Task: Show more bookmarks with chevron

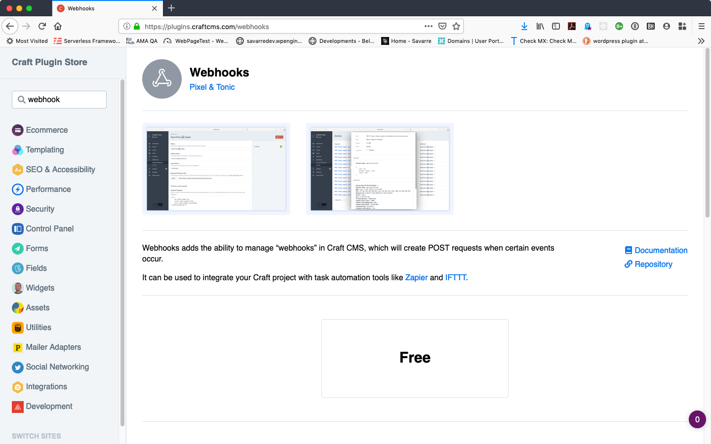Action: (701, 41)
